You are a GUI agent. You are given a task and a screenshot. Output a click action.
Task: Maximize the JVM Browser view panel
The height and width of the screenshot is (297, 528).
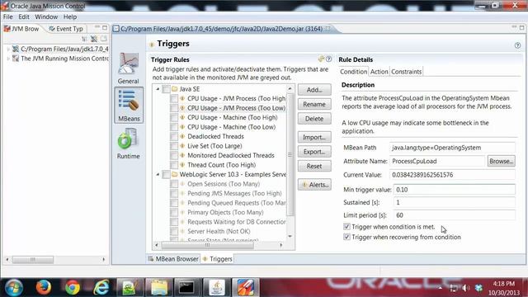point(105,27)
